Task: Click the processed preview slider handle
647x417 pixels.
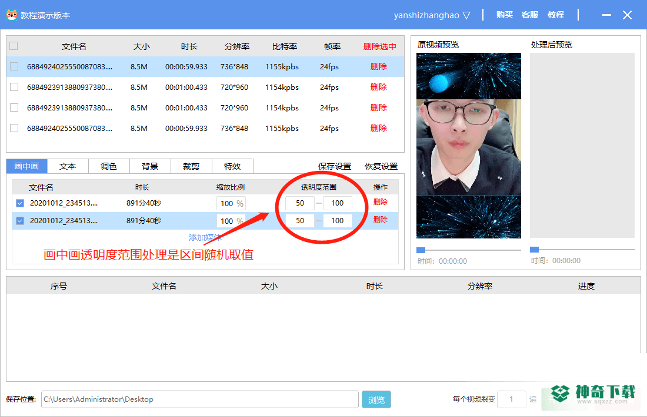Action: [534, 250]
